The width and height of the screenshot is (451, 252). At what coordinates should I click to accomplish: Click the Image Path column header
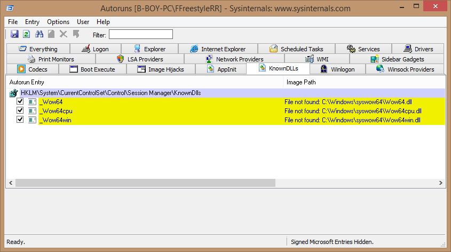(365, 82)
